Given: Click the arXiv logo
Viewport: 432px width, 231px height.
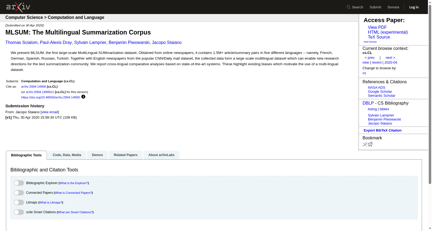Looking at the screenshot, I should point(18,7).
